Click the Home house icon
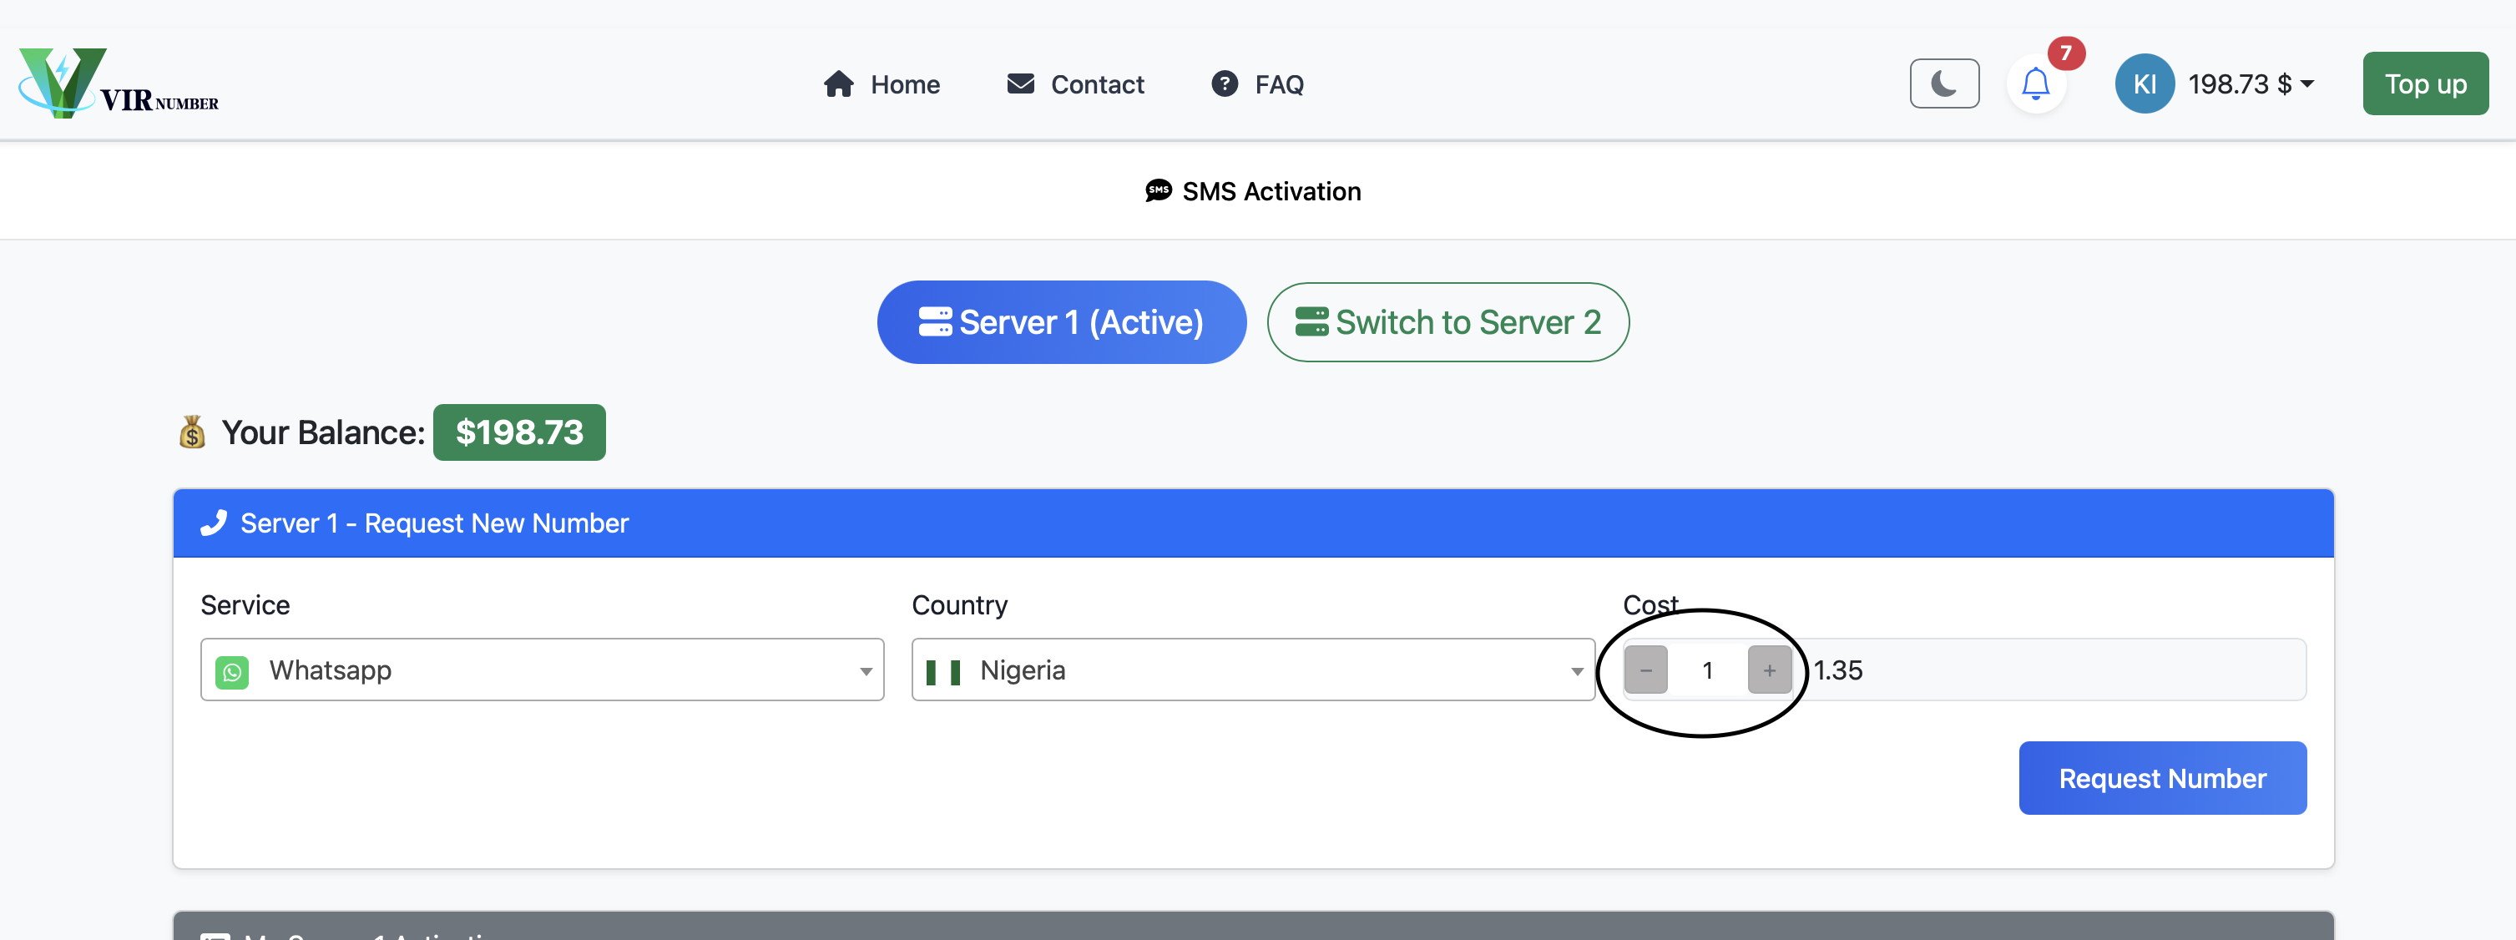Viewport: 2516px width, 940px height. (x=838, y=84)
